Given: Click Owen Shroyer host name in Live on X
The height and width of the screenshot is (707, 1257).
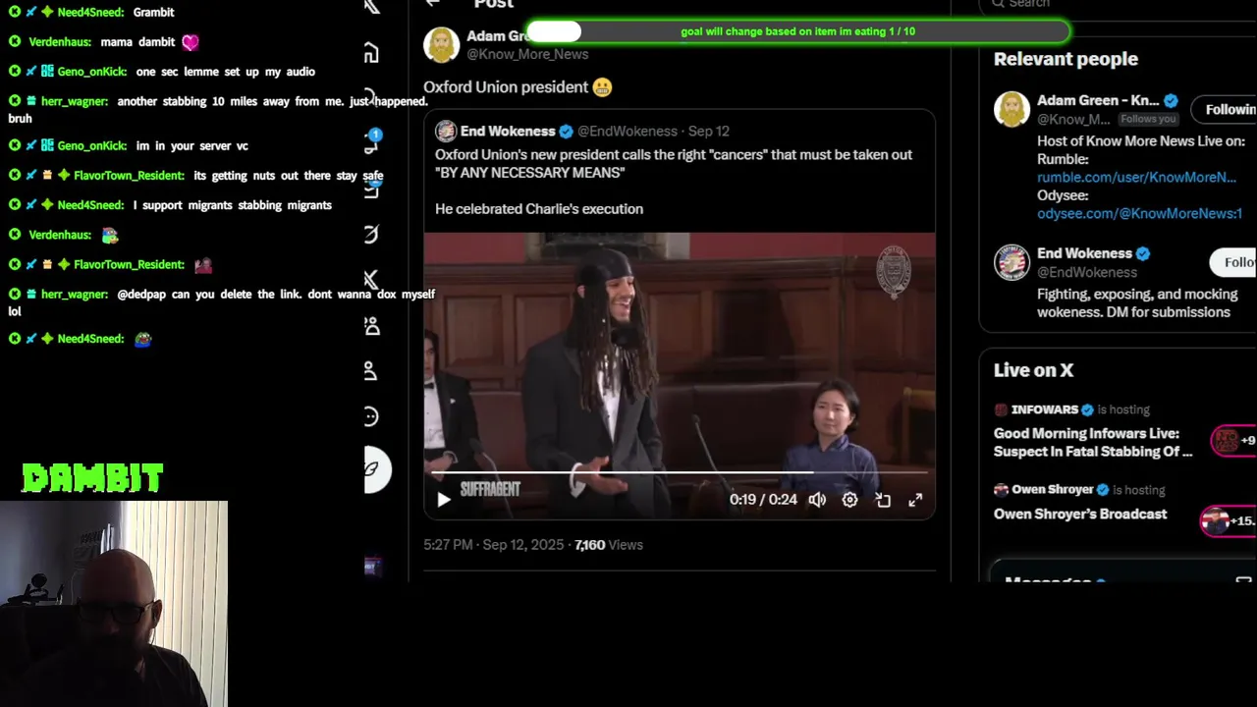Looking at the screenshot, I should pos(1052,489).
